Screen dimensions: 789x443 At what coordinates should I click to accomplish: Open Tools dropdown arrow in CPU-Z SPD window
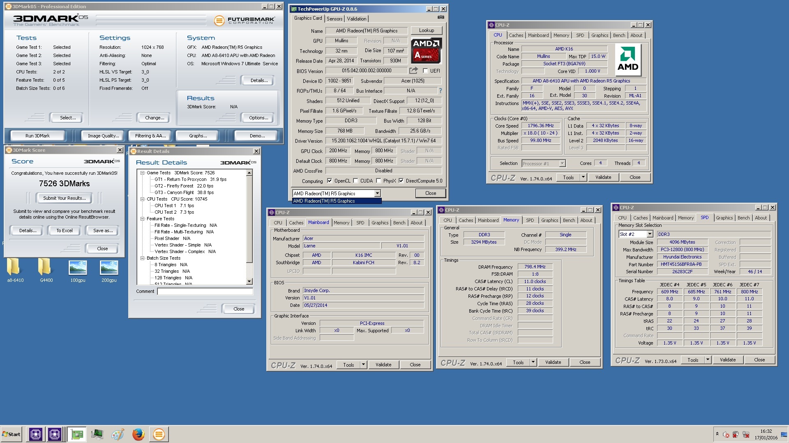point(708,359)
